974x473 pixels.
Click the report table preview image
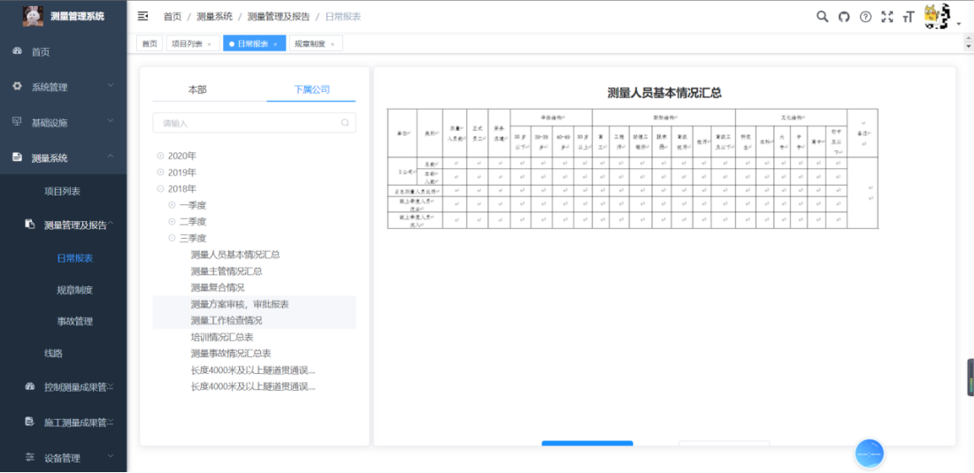[633, 168]
